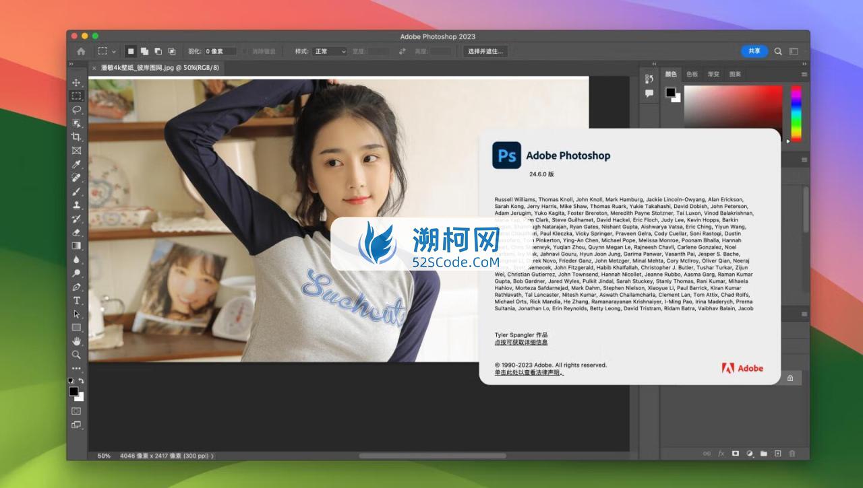Select the 潘敏4k壁纸_彼岸图网.jpg document tab

coord(159,68)
